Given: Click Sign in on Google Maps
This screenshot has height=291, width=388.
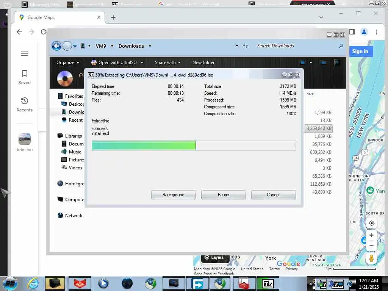Looking at the screenshot, I should 360,52.
